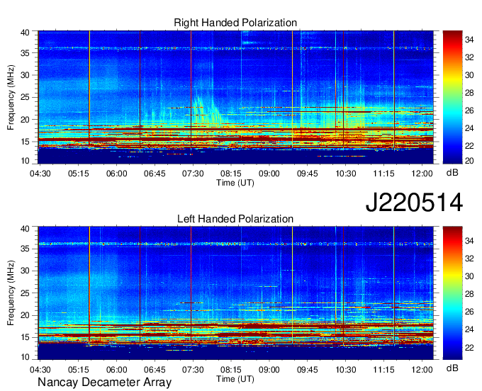Click the 20 dB value on Right Handed colorbar

coord(469,161)
